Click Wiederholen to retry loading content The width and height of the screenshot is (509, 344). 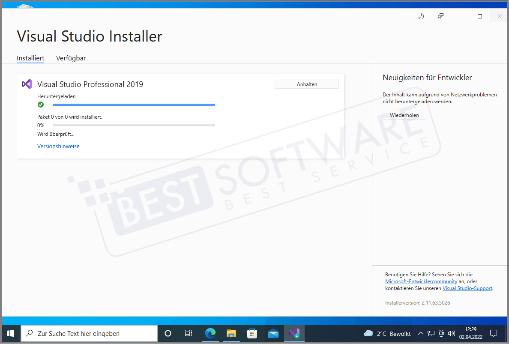pyautogui.click(x=404, y=114)
